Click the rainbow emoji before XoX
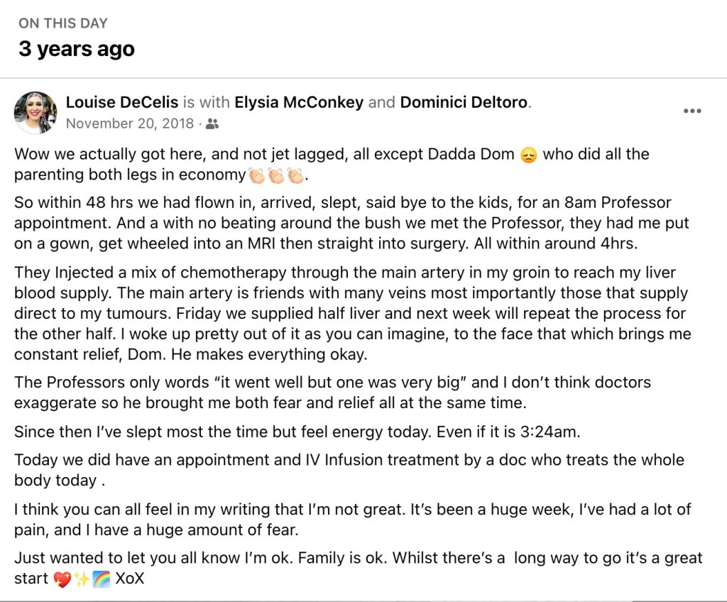Screen dimensions: 727x602 (101, 579)
